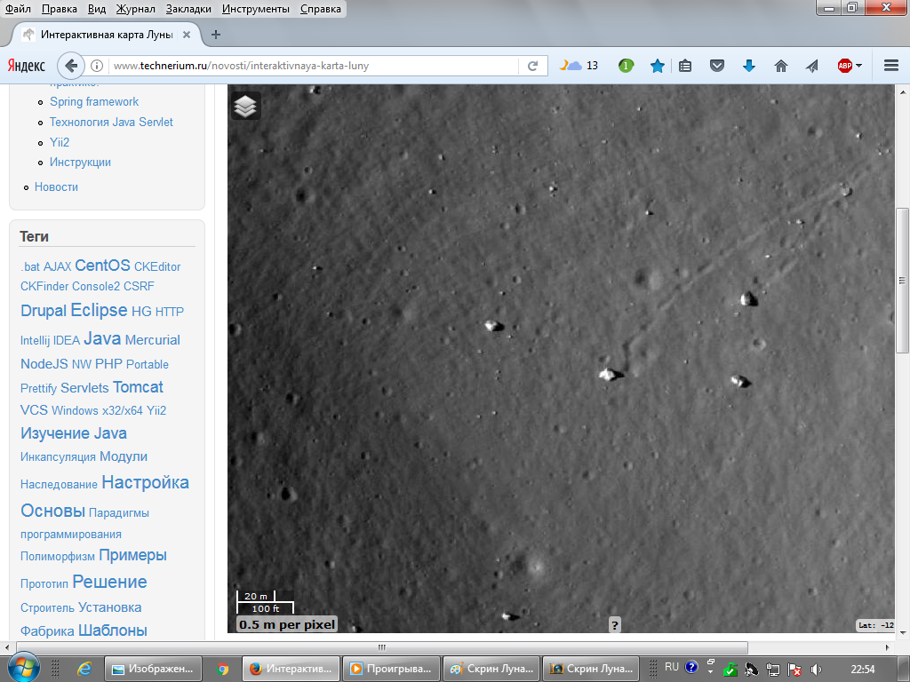The height and width of the screenshot is (682, 910).
Task: Open the Вид menu
Action: [x=96, y=9]
